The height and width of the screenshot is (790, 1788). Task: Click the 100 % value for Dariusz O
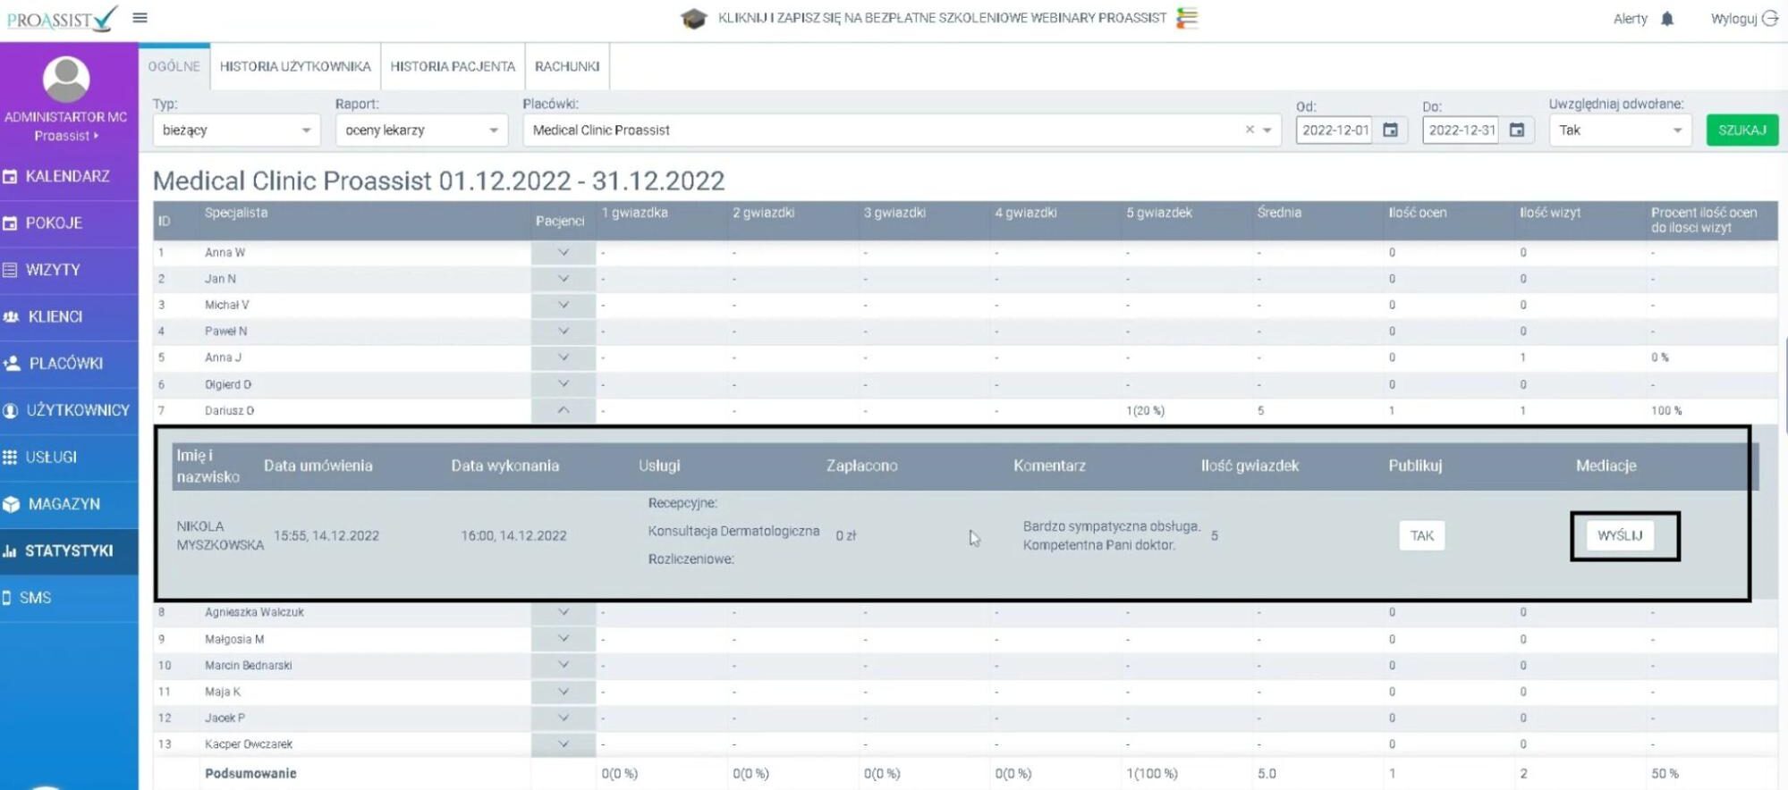pyautogui.click(x=1665, y=411)
